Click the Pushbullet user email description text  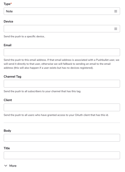[62, 64]
